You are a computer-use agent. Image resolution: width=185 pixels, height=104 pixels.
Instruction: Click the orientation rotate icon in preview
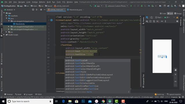point(151,17)
